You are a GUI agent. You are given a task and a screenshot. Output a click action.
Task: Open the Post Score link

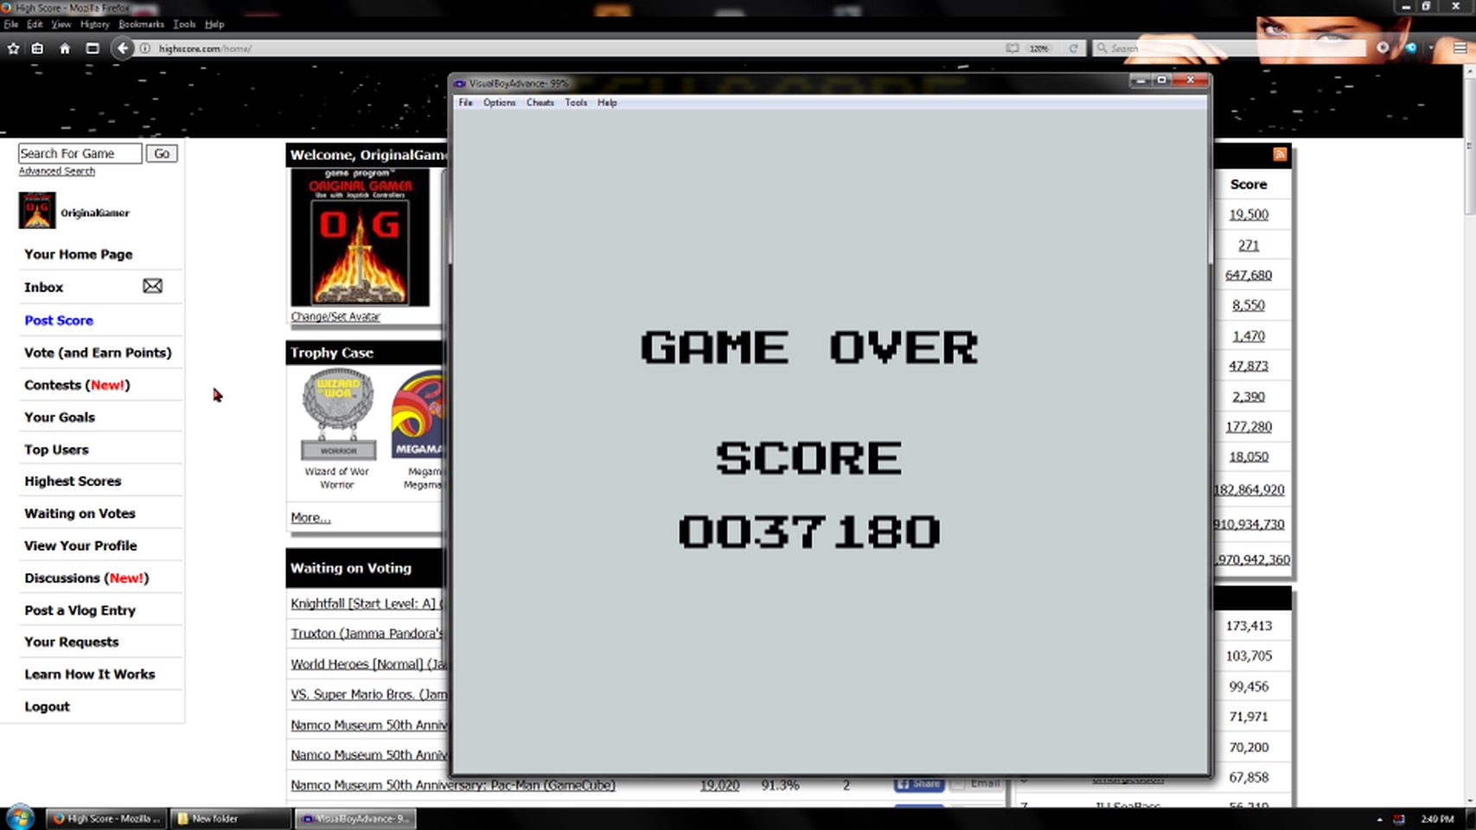click(59, 320)
